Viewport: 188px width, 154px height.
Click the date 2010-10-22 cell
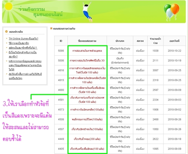[174, 51]
